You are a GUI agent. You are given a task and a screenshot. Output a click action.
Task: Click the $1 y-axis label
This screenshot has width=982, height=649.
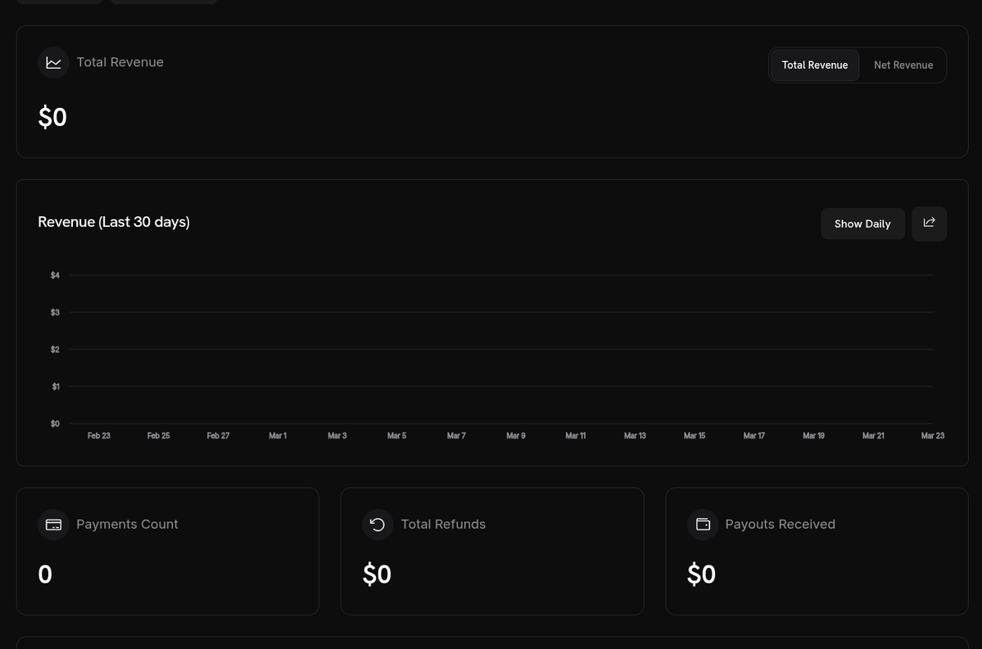(x=56, y=387)
